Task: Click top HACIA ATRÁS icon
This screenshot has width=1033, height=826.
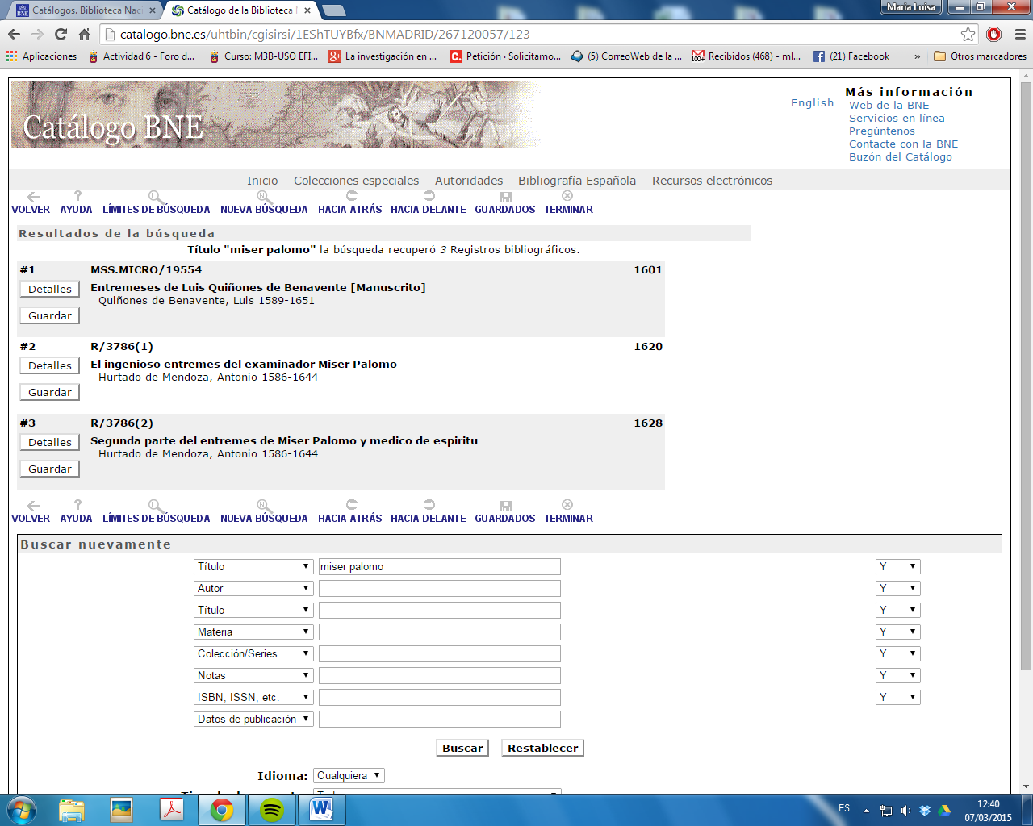Action: click(x=351, y=196)
